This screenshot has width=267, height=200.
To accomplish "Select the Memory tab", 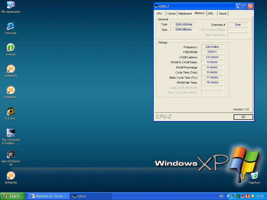I will coord(200,13).
